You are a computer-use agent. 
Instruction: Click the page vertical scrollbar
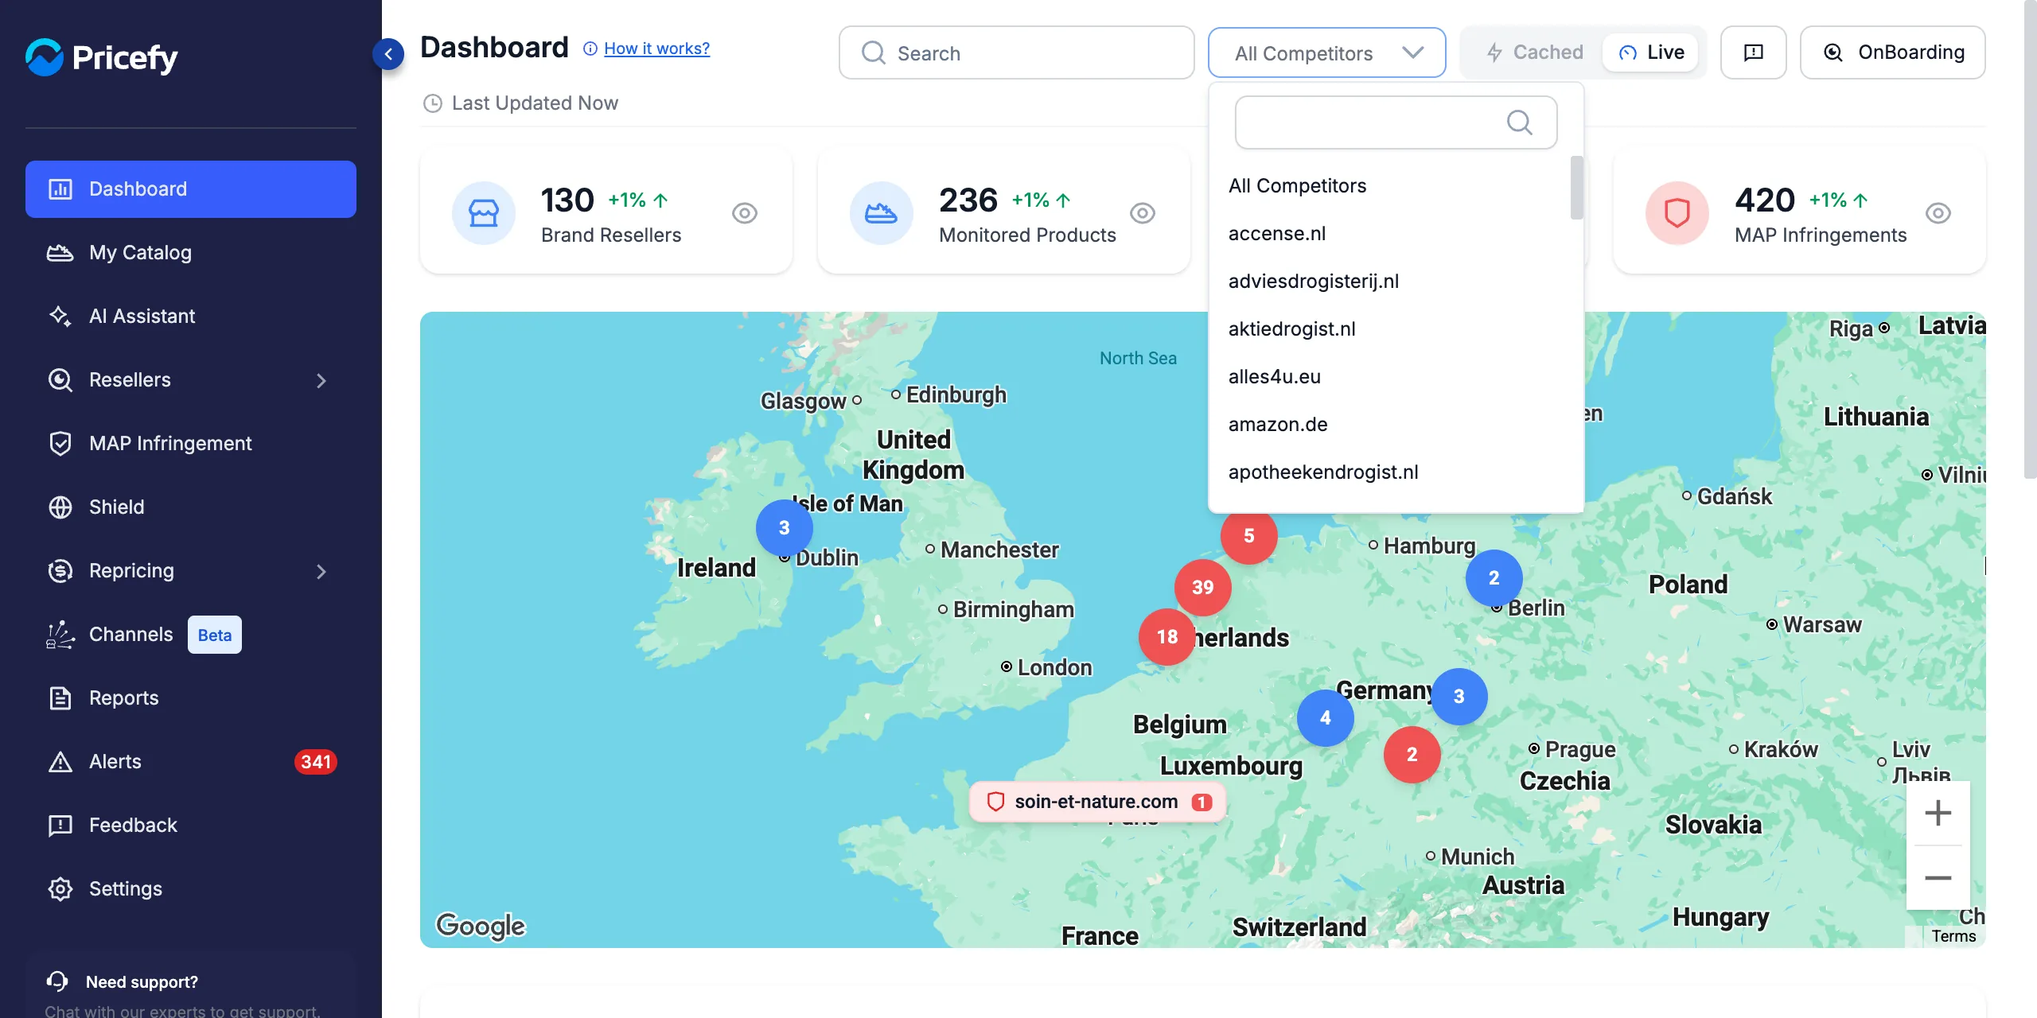click(x=2030, y=239)
